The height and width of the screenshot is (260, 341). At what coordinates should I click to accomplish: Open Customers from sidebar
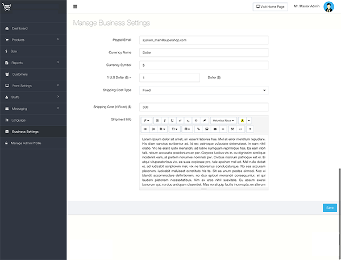tap(33, 75)
